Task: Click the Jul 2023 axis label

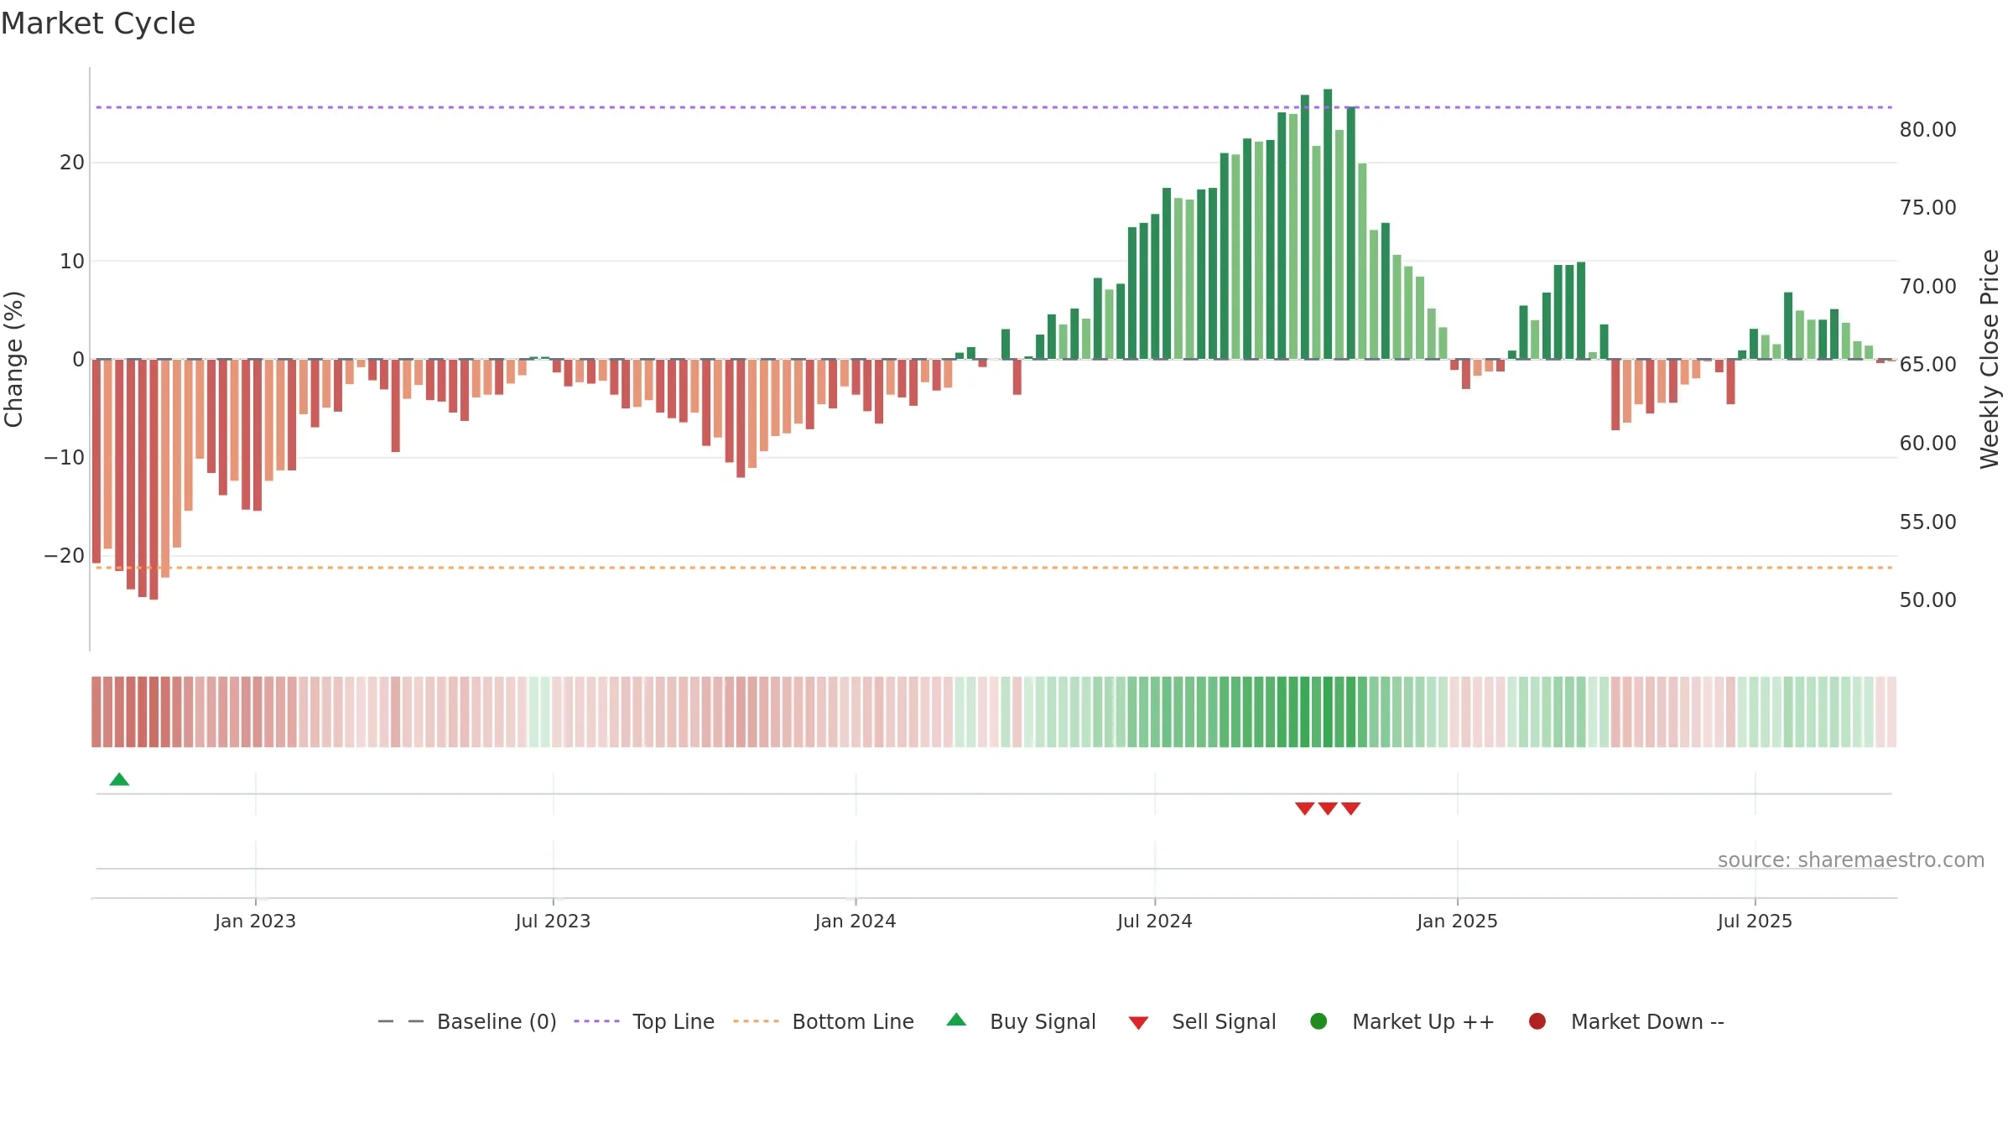Action: 553,922
